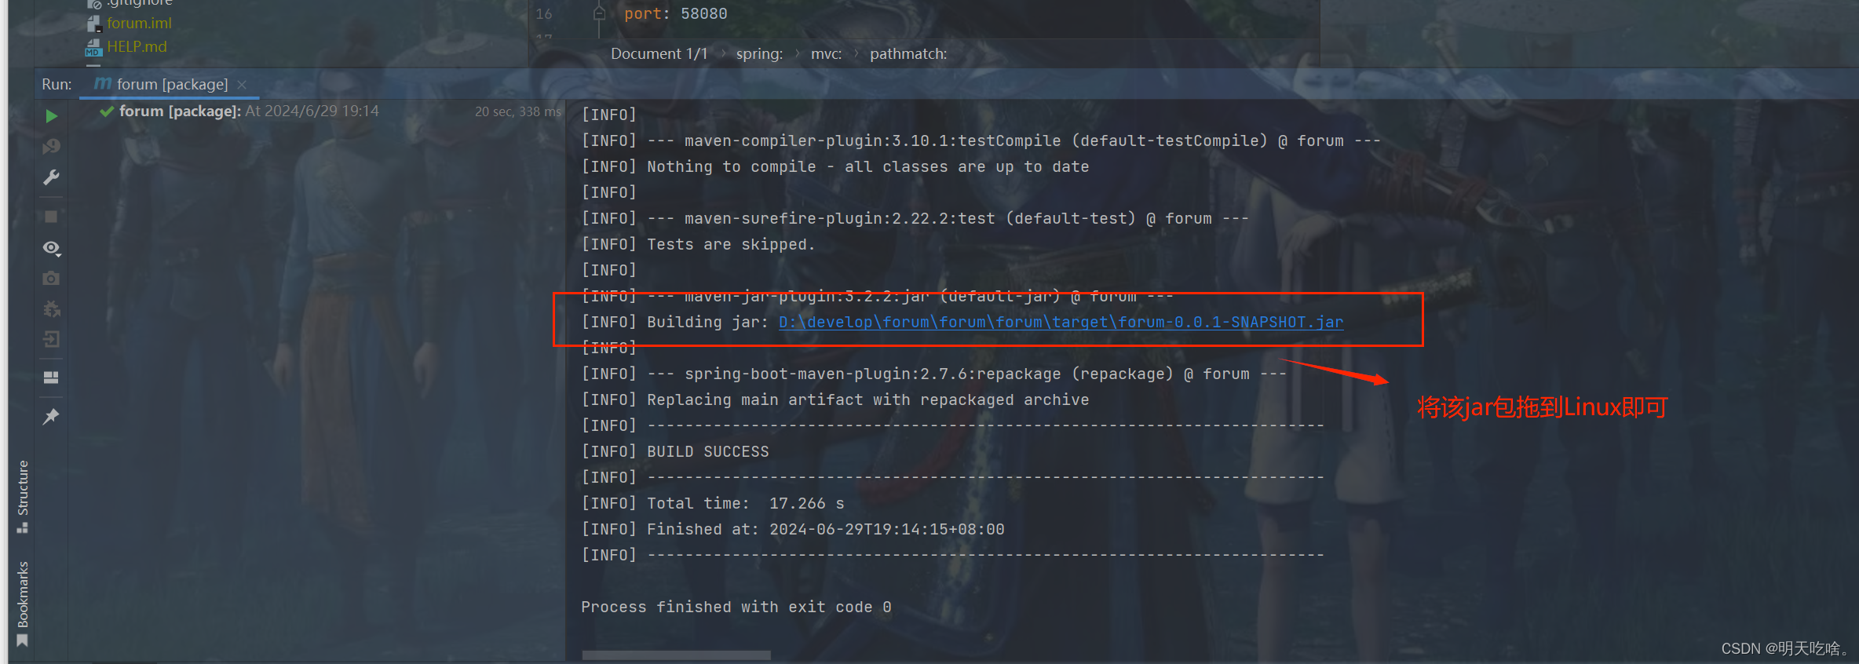1859x664 pixels.
Task: Click the stop process square icon
Action: (x=51, y=217)
